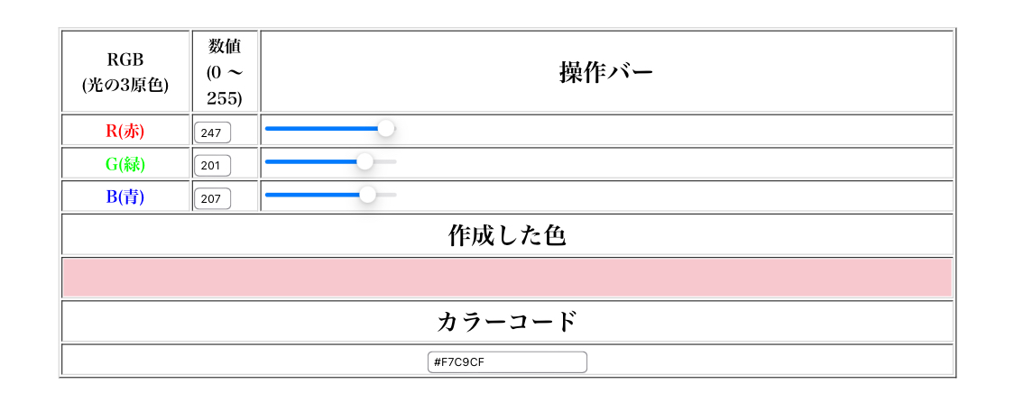Click the pink created color swatch

coord(507,278)
